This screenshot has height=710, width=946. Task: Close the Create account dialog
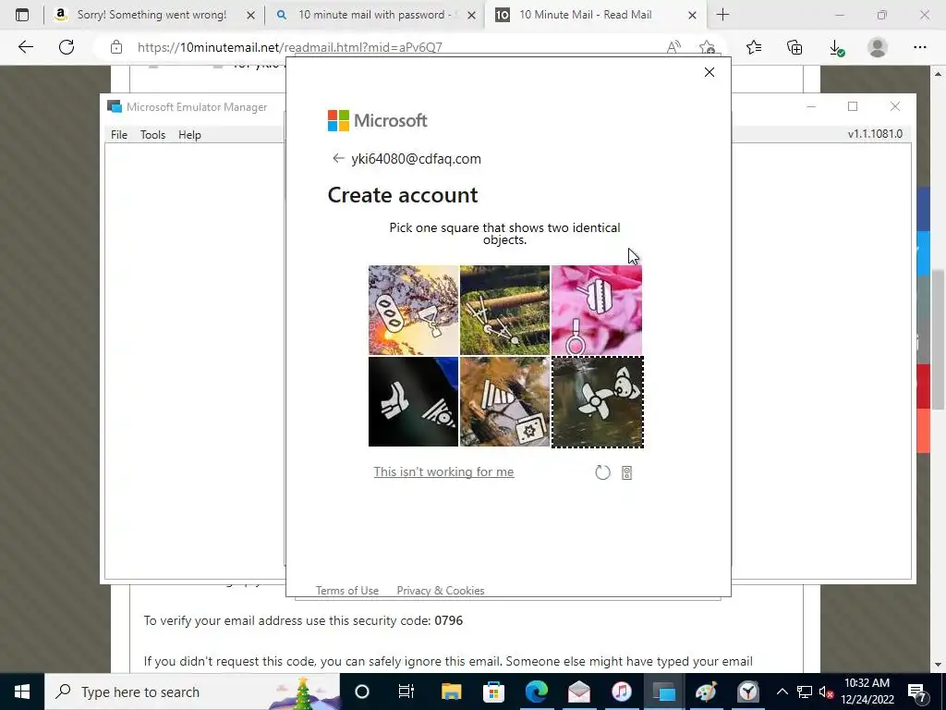coord(709,72)
